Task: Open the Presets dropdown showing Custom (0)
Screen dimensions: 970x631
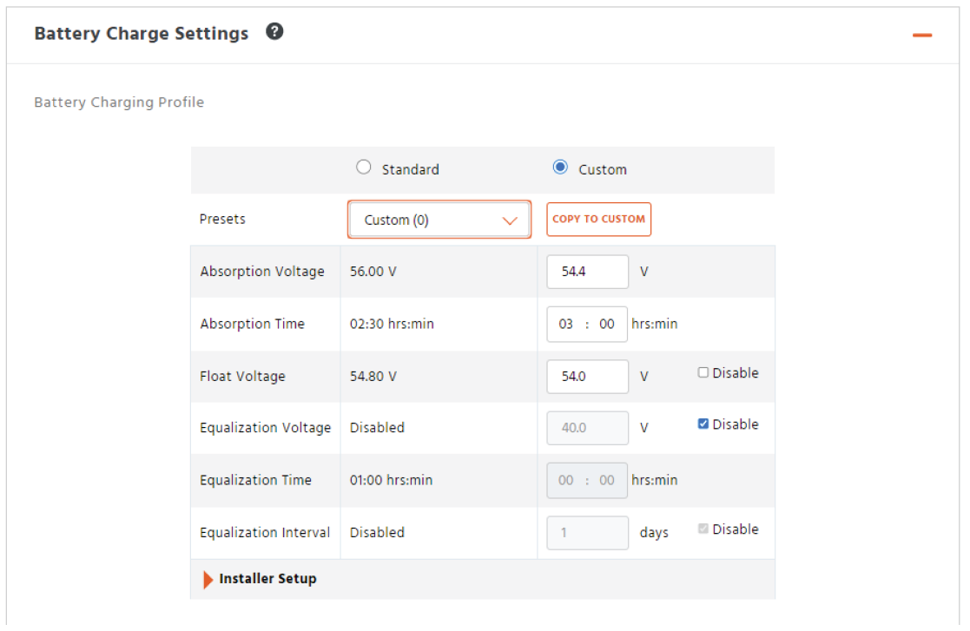Action: click(x=439, y=220)
